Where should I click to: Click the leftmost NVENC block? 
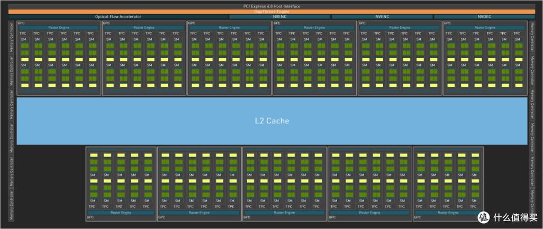coord(279,17)
